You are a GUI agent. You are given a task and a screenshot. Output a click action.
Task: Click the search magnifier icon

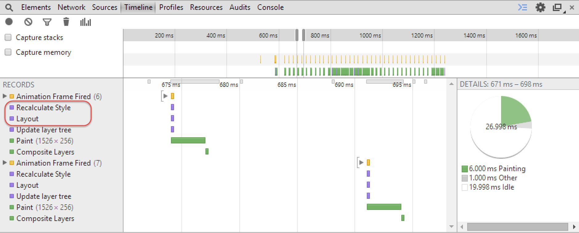(9, 7)
